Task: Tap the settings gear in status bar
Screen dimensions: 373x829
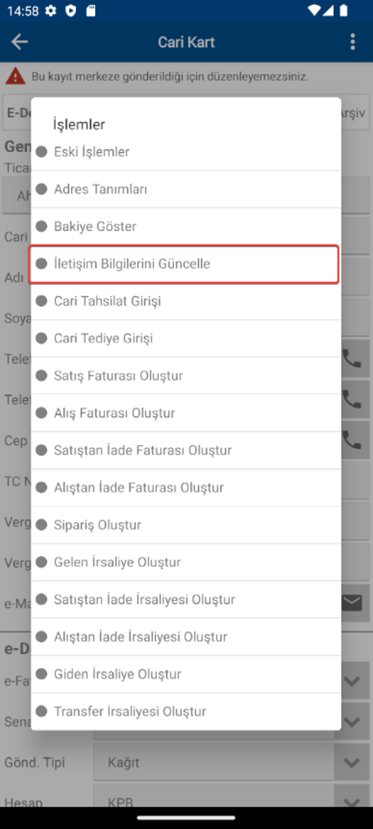Action: click(50, 10)
